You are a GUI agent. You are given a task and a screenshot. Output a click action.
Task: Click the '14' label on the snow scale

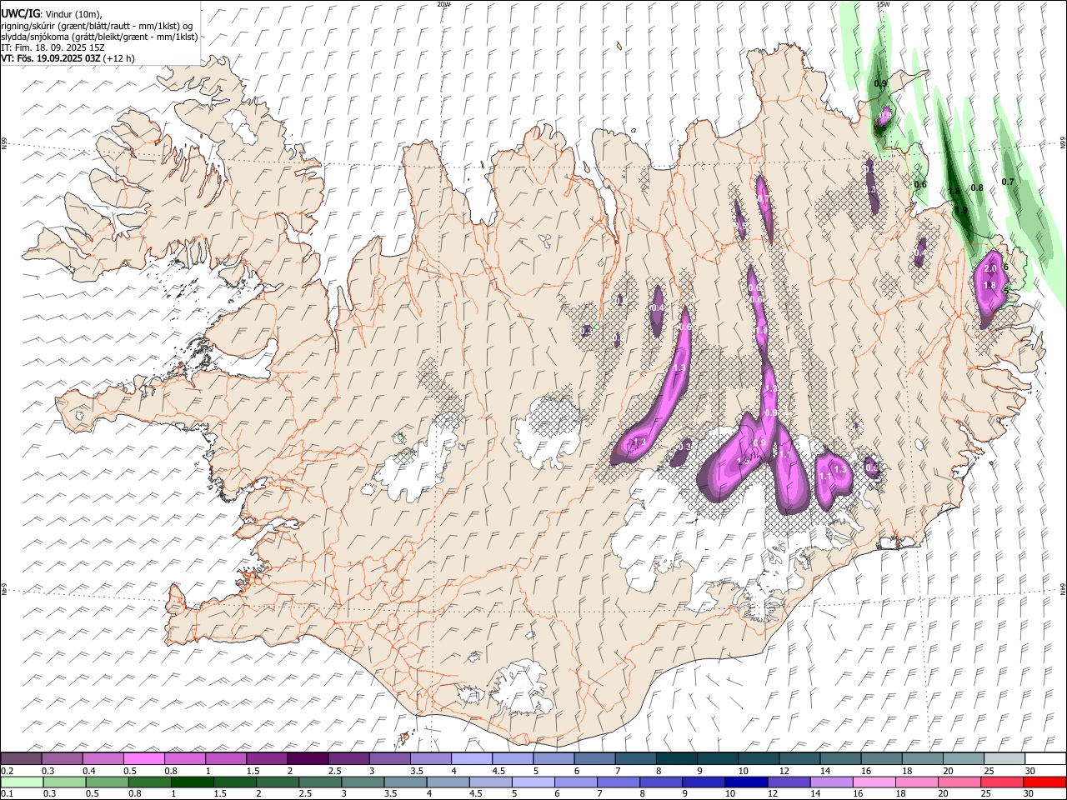click(825, 771)
